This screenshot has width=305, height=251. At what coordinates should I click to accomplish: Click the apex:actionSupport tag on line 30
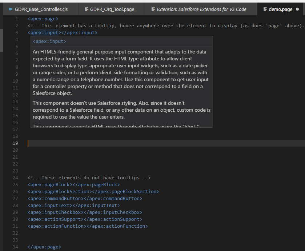pyautogui.click(x=85, y=219)
